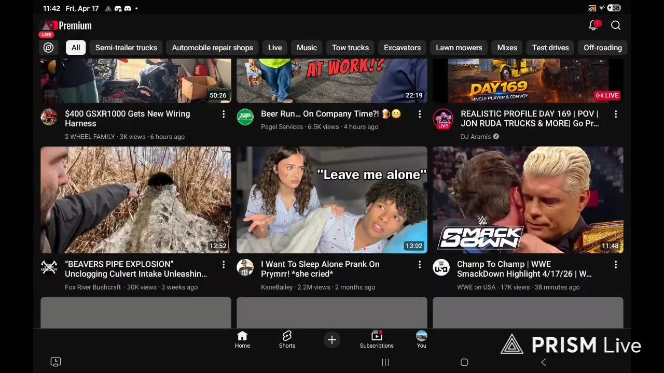Tap Android home navigation button
664x373 pixels.
pos(464,362)
